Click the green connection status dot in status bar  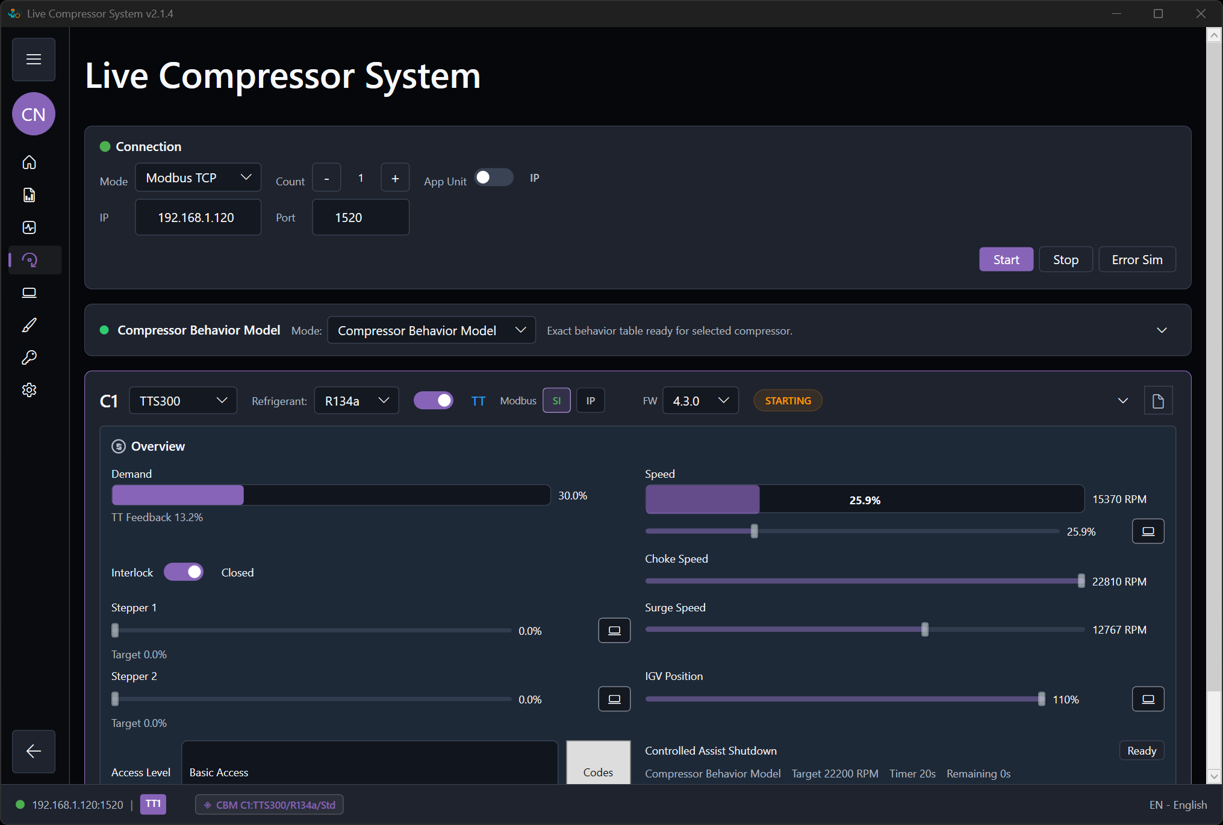[20, 805]
